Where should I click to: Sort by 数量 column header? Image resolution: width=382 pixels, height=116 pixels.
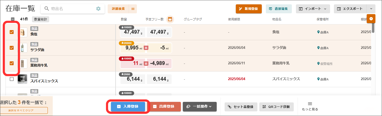124,19
